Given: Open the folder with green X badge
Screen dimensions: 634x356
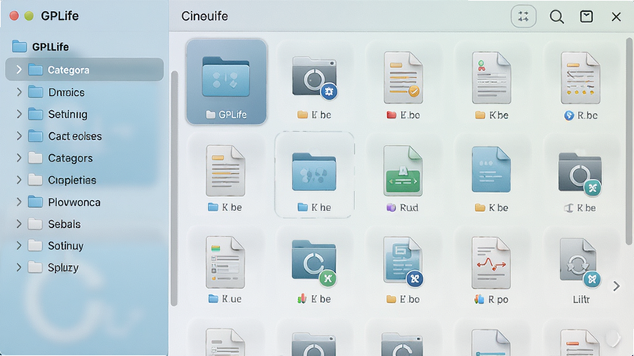Looking at the screenshot, I should pos(314,263).
